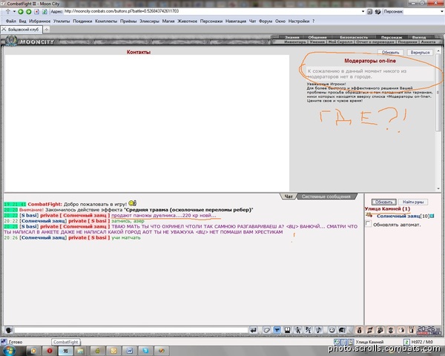Open the Приёмы menu
This screenshot has height=356, width=445.
coord(128,21)
